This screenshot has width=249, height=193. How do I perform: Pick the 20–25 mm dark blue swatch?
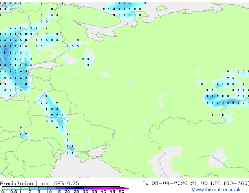pos(70,188)
